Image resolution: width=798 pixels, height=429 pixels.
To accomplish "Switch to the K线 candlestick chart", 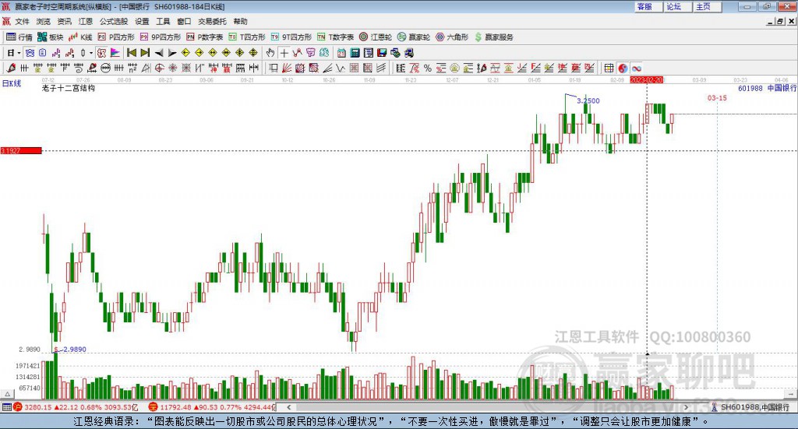I will [80, 37].
